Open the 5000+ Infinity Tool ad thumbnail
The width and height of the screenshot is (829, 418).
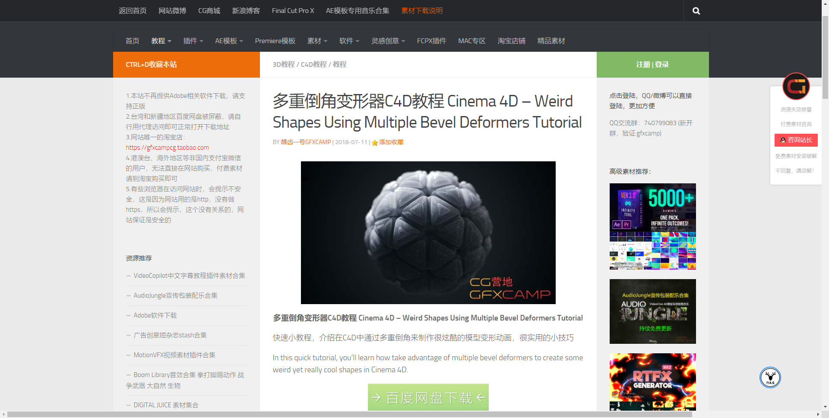652,226
